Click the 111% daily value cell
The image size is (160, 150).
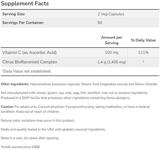(x=143, y=52)
